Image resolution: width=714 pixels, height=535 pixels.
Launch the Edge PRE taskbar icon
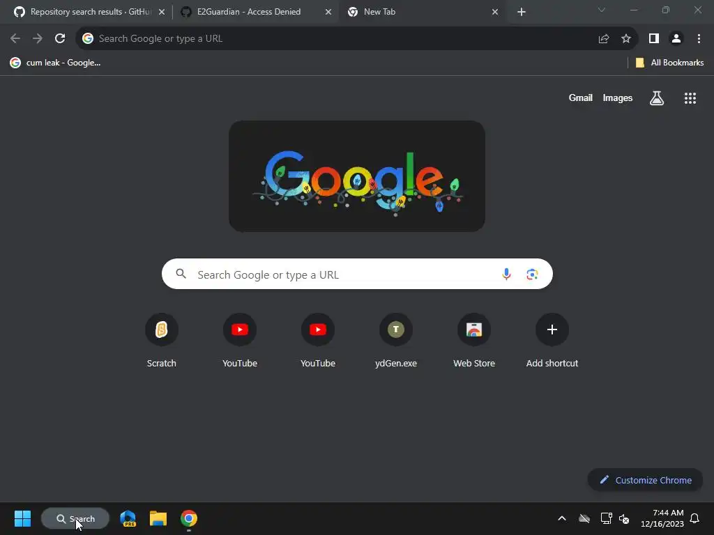click(128, 518)
